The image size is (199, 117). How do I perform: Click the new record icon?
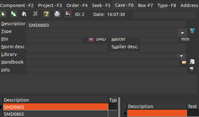point(3,14)
